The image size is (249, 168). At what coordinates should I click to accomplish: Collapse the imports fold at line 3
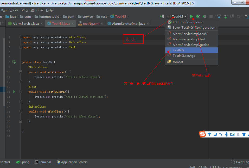point(21,37)
